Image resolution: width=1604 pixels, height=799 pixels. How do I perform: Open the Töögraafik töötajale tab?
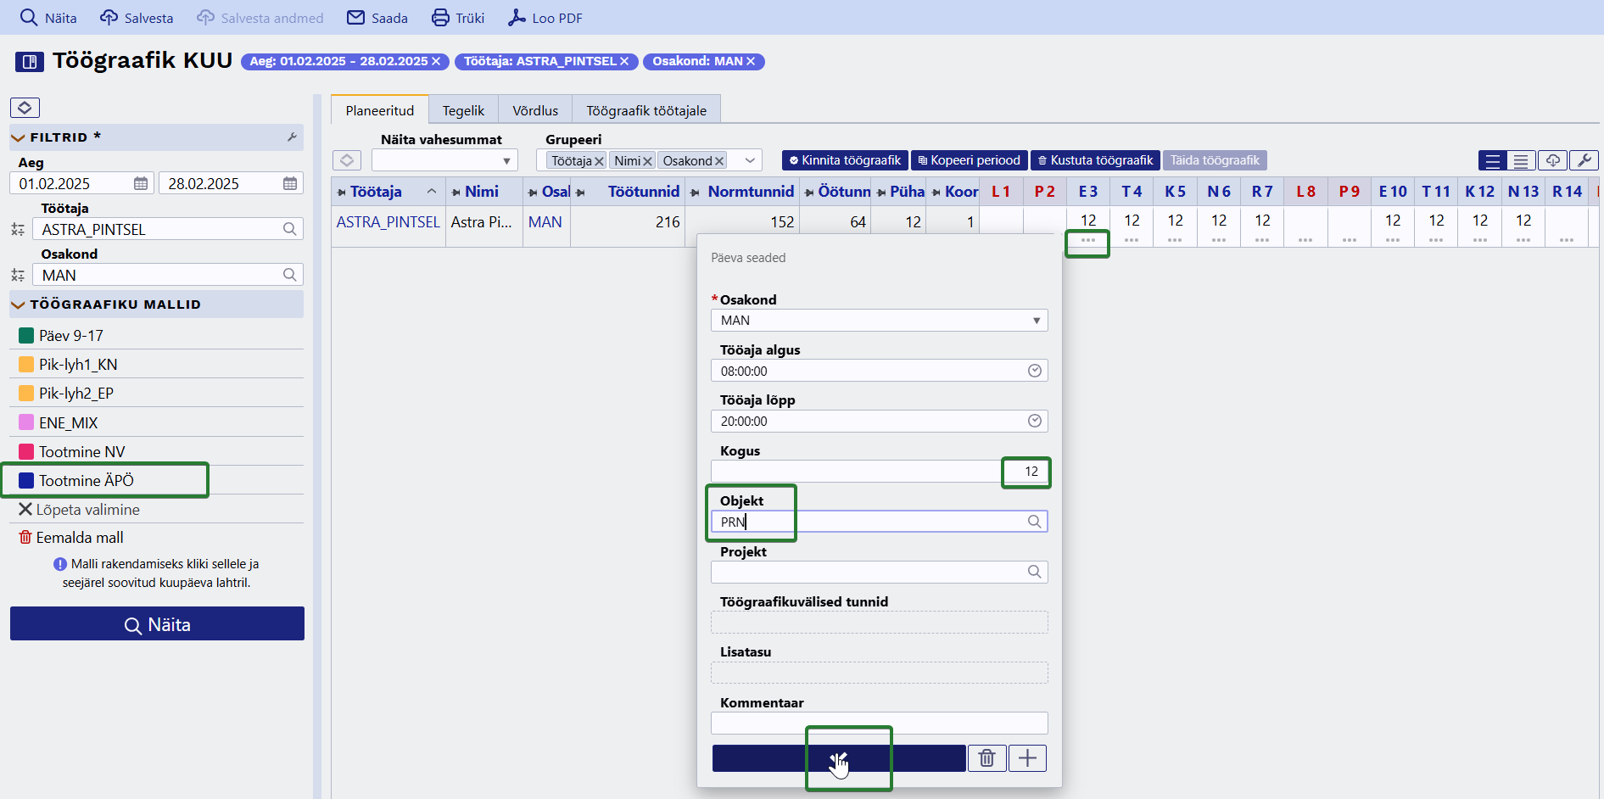(x=646, y=110)
